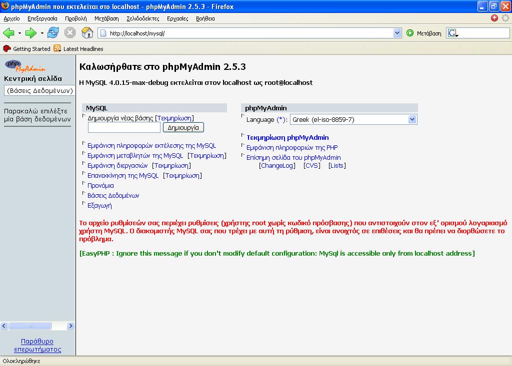Open the Εμφάνιση διεργασιών link
This screenshot has height=366, width=512.
(x=117, y=166)
